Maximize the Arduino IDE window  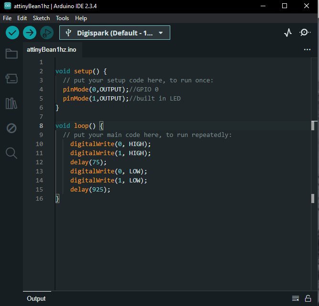(285, 6)
